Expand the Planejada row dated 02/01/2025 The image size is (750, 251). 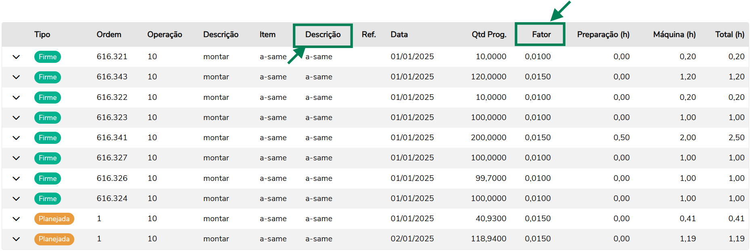(x=16, y=239)
